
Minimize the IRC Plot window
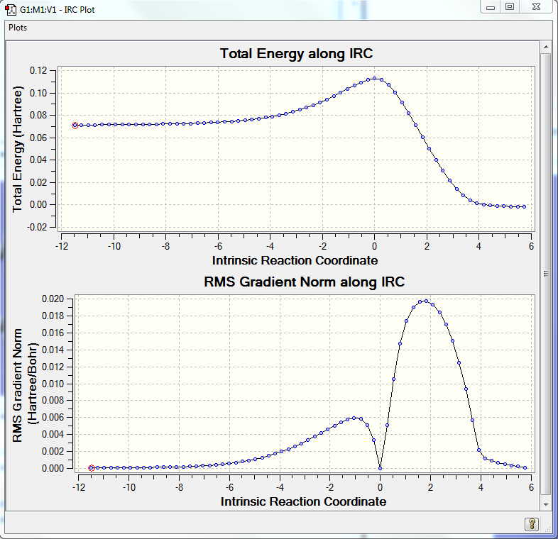pyautogui.click(x=491, y=7)
